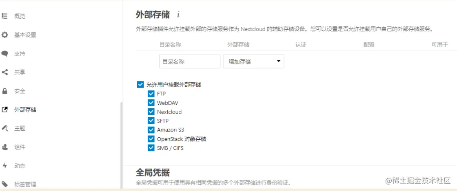Open the 主题 settings entry
Image resolution: width=457 pixels, height=191 pixels.
(x=20, y=128)
